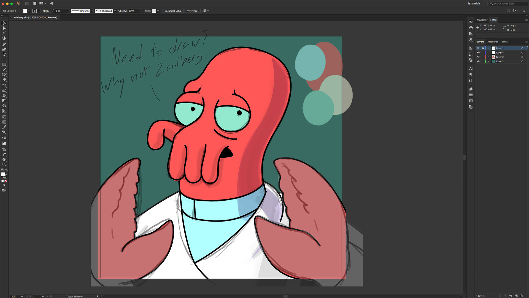Image resolution: width=529 pixels, height=298 pixels.
Task: Hide Layer 1 with eye icon
Action: coord(478,48)
